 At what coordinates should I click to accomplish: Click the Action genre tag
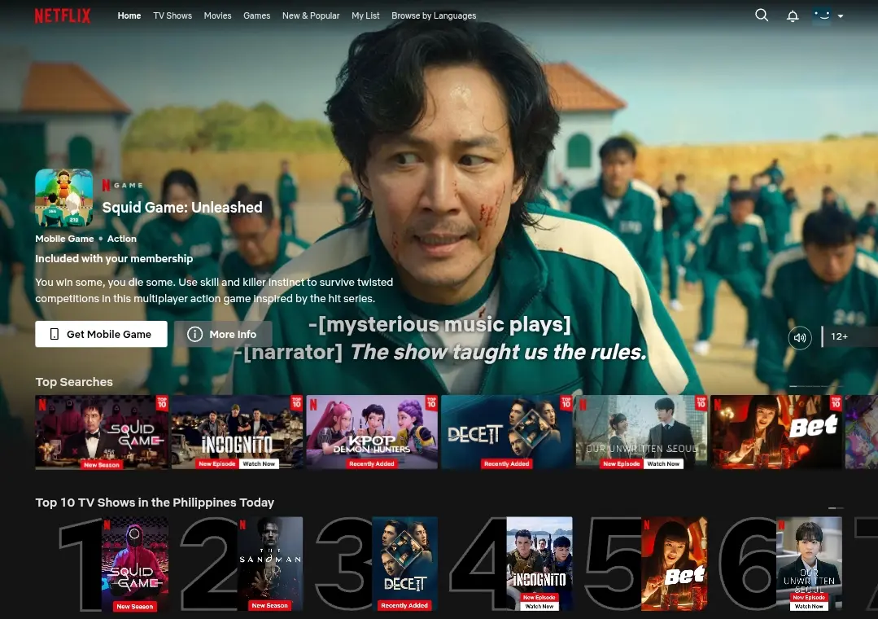tap(121, 239)
